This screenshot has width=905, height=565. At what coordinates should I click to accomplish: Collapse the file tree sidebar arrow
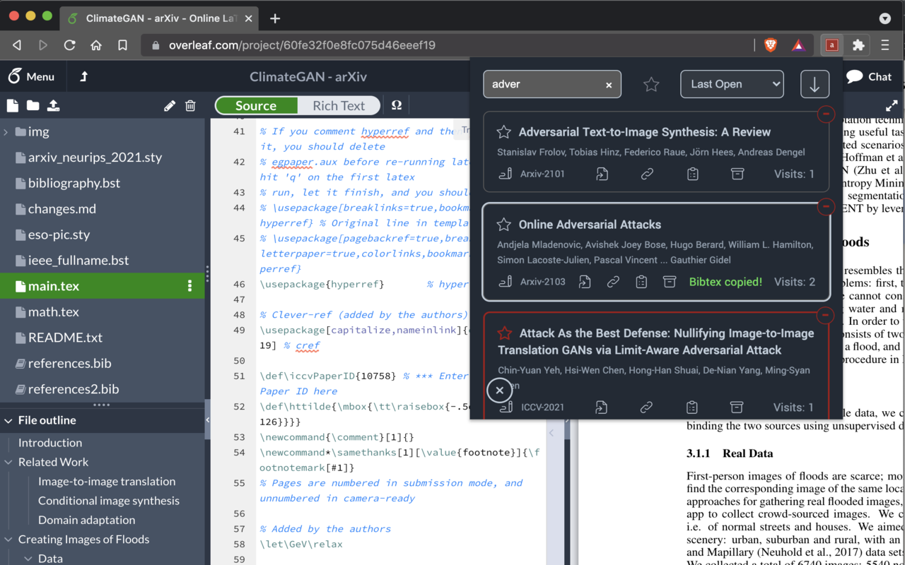(208, 420)
